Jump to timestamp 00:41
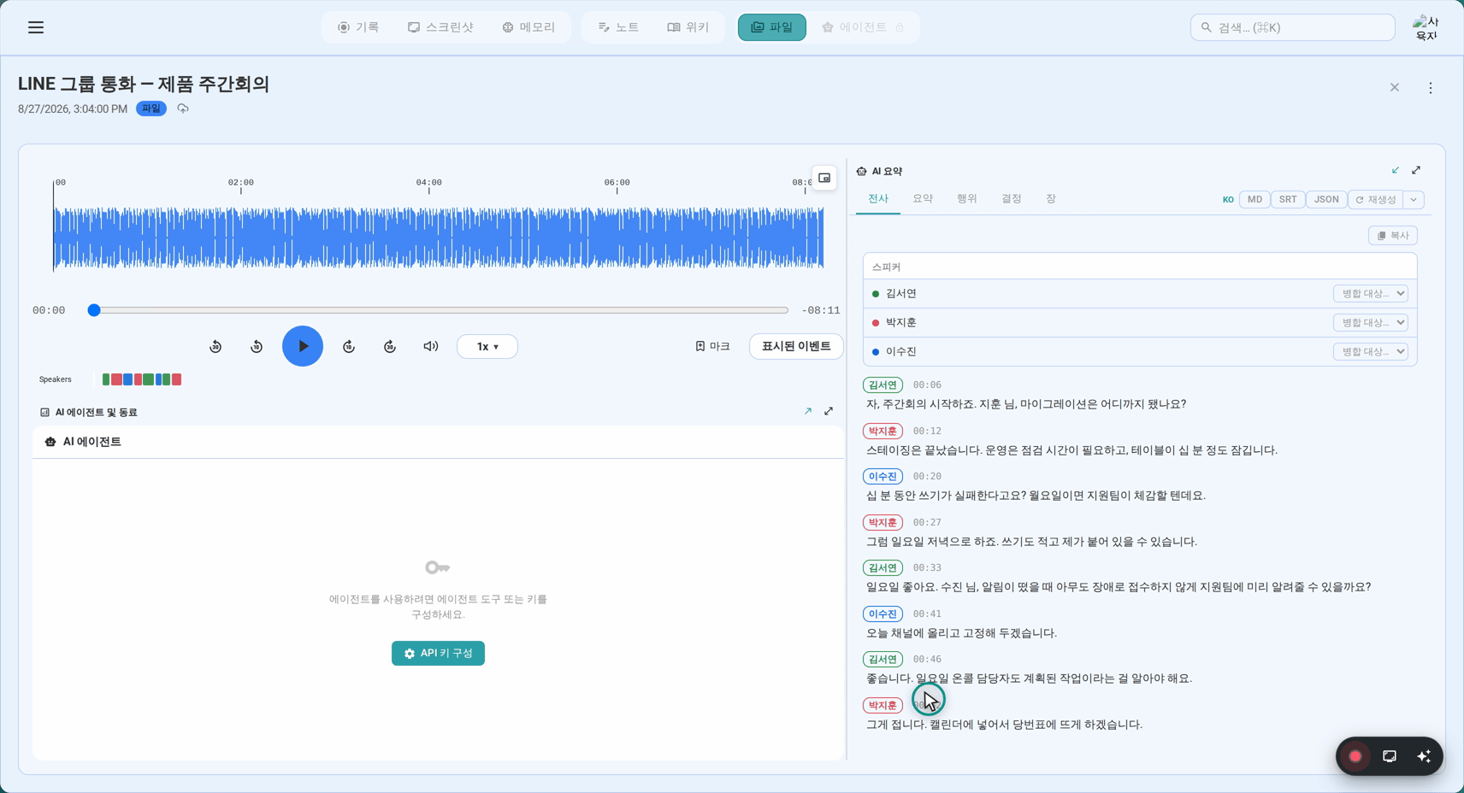Viewport: 1464px width, 793px height. 927,614
